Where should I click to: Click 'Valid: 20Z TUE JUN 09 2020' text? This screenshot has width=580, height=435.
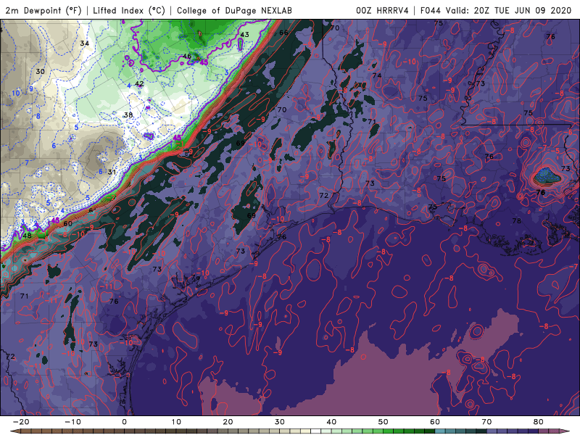coord(509,10)
